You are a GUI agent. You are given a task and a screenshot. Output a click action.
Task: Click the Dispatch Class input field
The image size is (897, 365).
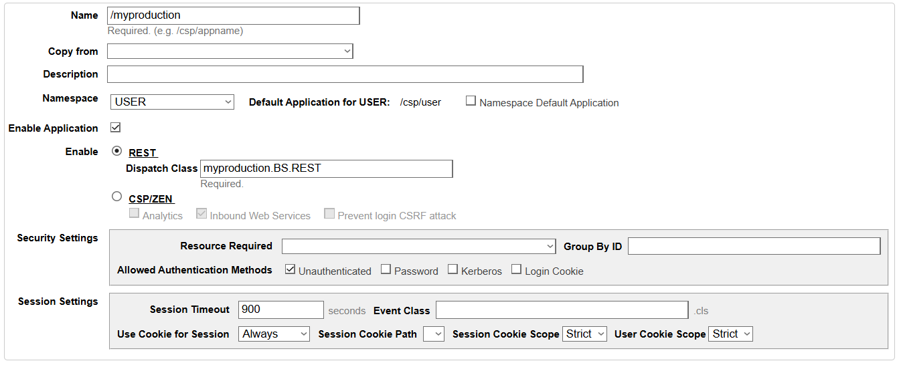point(326,168)
